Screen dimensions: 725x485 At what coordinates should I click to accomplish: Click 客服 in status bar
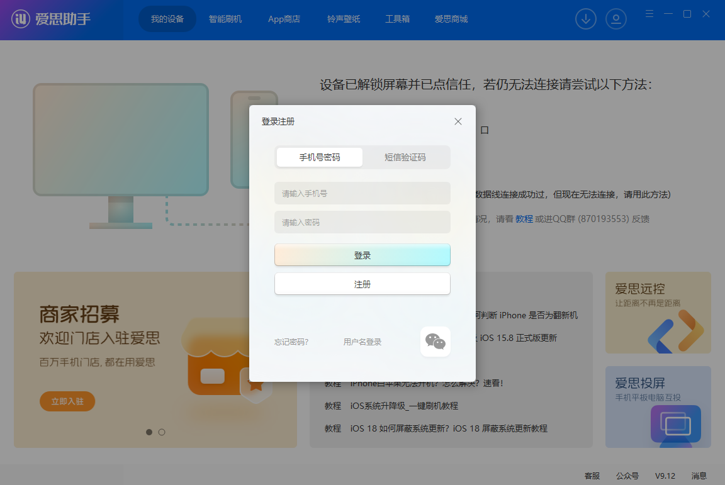click(592, 476)
